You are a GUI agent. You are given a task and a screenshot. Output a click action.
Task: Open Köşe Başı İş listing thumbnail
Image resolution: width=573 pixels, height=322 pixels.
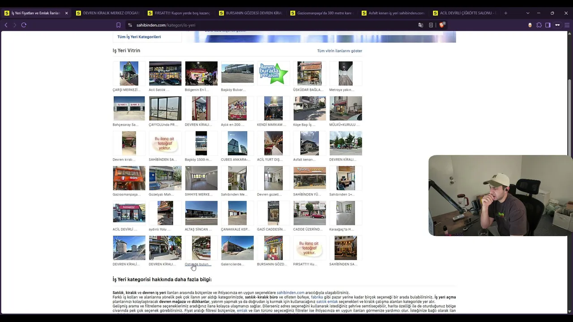click(x=310, y=108)
